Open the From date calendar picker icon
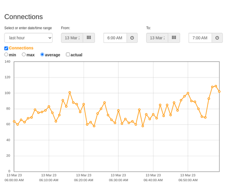The height and width of the screenshot is (183, 227). (x=89, y=38)
